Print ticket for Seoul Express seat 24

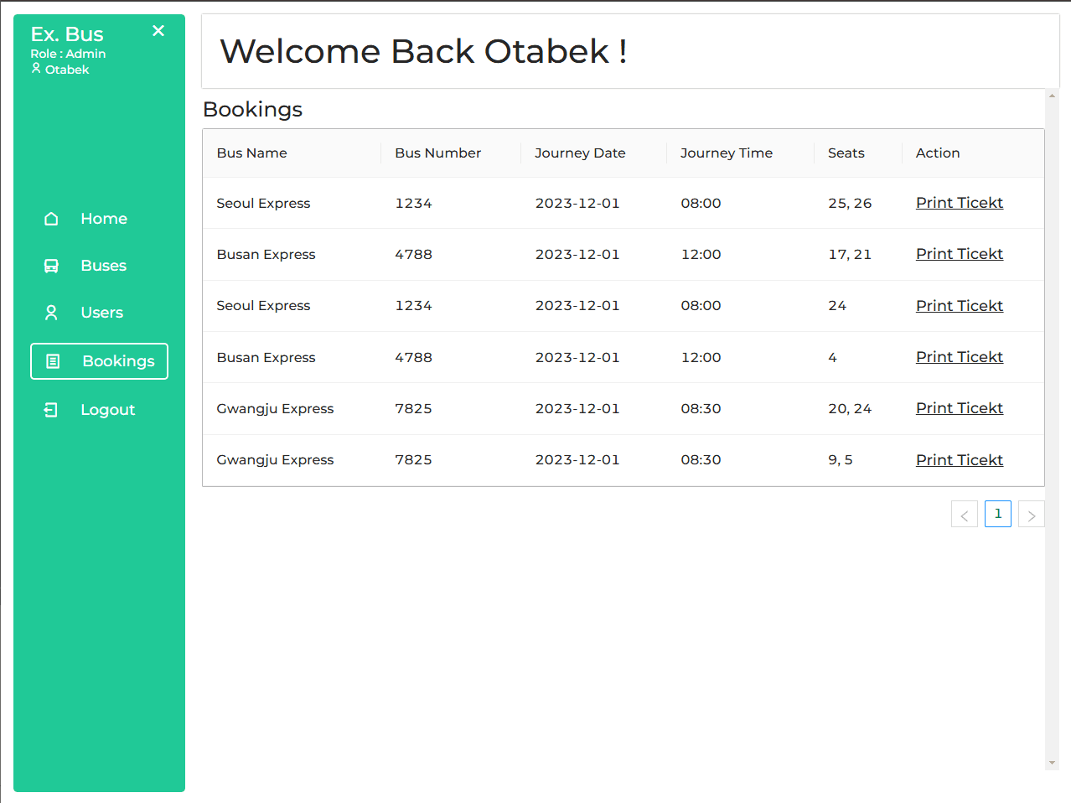[x=959, y=306]
